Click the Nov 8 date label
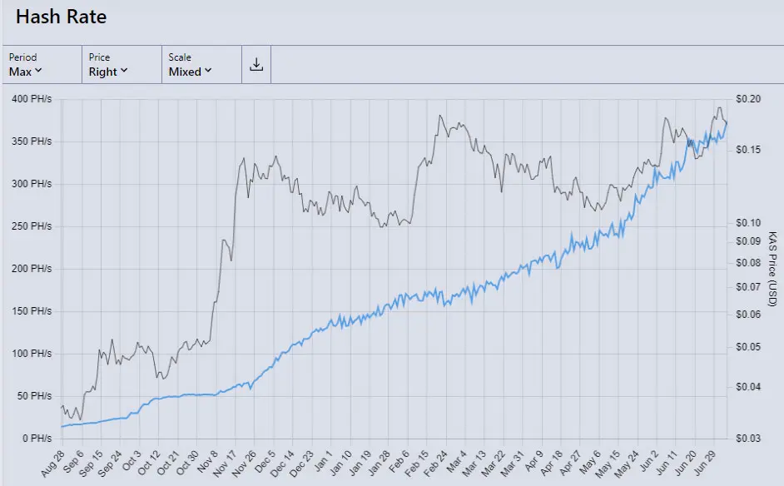The width and height of the screenshot is (784, 486). pyautogui.click(x=208, y=462)
